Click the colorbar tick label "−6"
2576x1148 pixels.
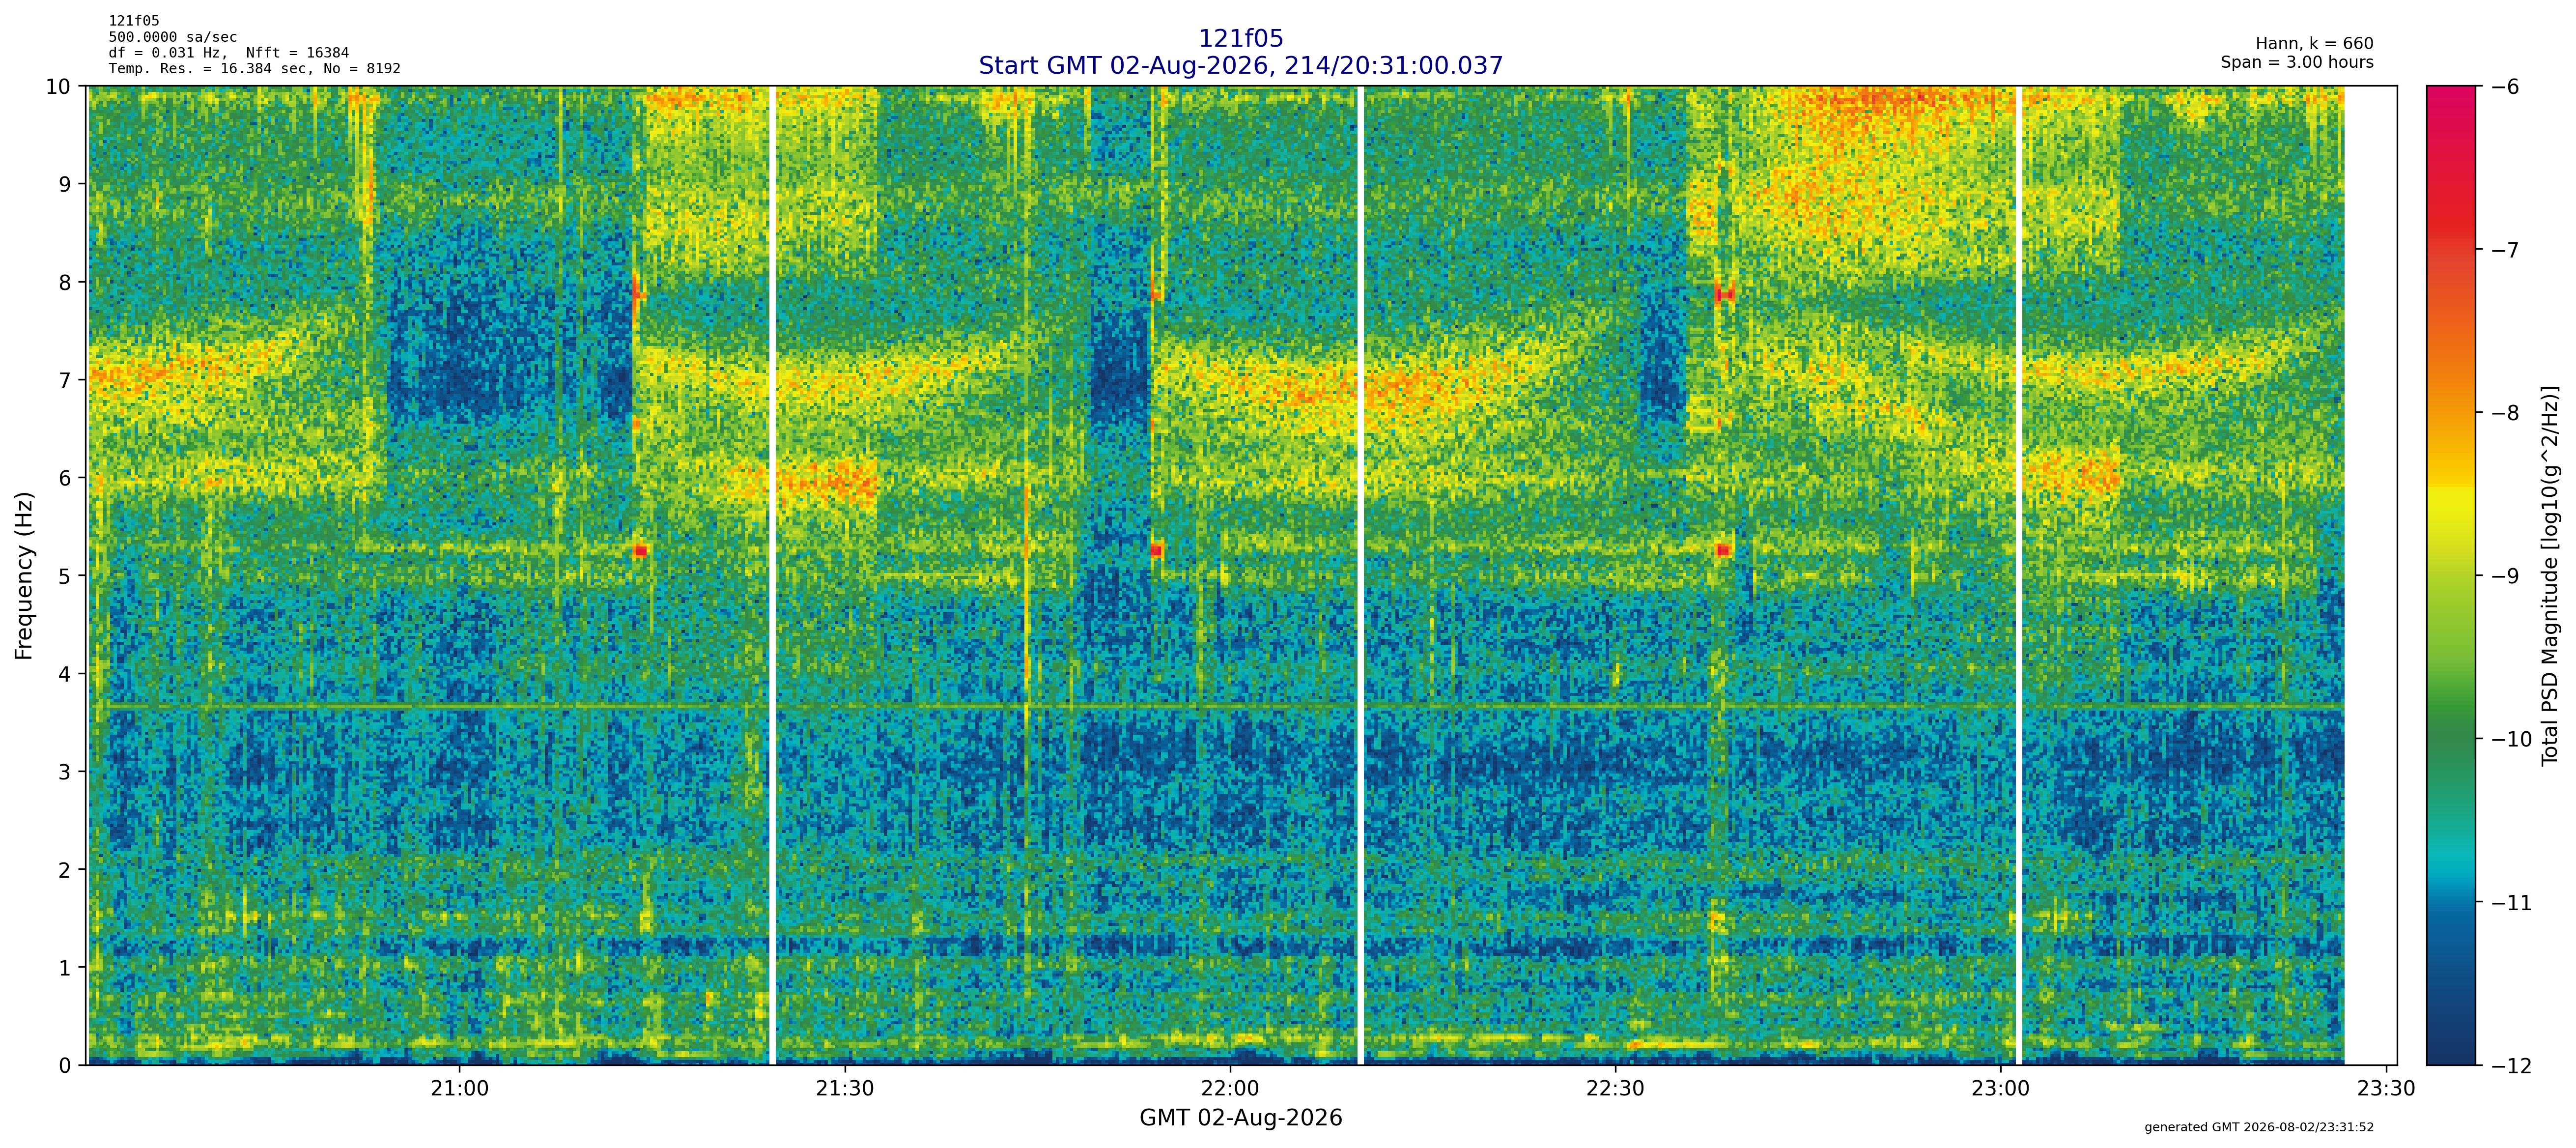click(2504, 87)
